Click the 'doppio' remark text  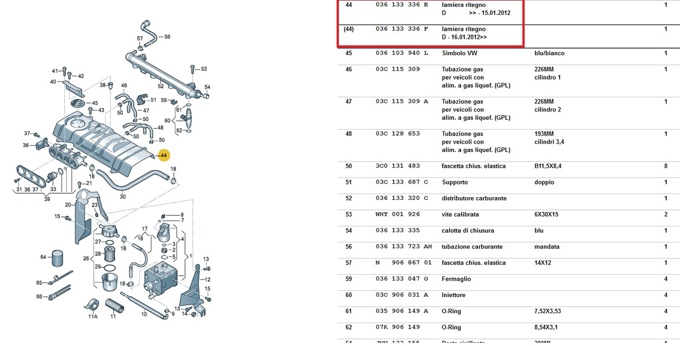[544, 182]
